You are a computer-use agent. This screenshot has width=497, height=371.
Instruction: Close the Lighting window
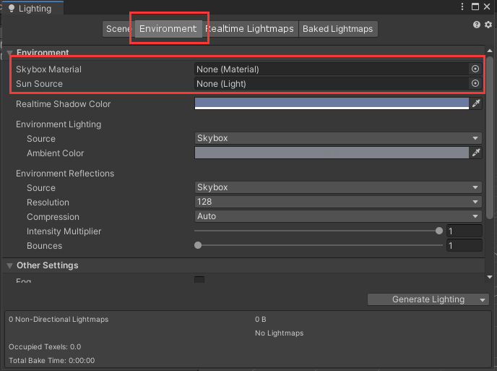coord(487,7)
